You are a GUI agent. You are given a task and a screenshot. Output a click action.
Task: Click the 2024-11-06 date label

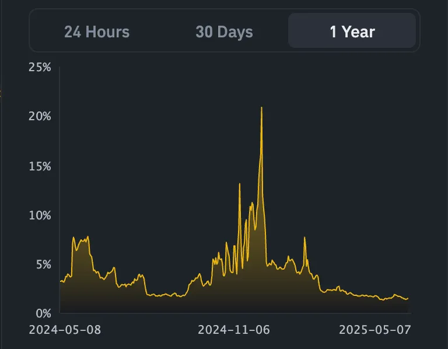click(x=234, y=330)
